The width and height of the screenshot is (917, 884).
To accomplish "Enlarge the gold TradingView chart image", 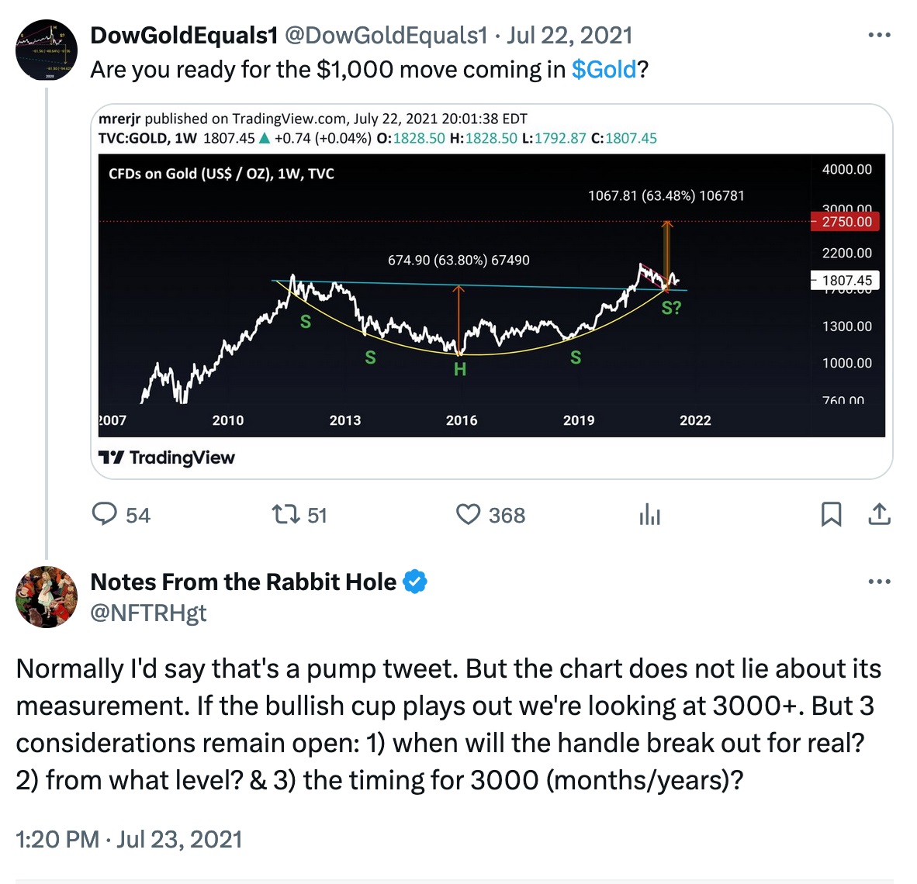I will 492,295.
